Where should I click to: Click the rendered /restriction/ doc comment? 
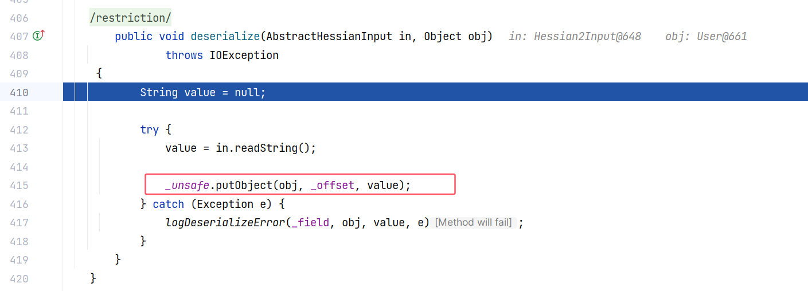click(x=130, y=18)
